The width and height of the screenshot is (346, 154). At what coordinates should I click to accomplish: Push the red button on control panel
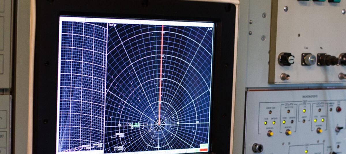tap(339, 109)
